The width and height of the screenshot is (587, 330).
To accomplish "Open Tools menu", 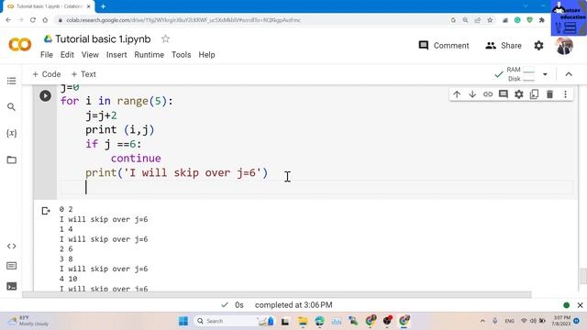I will pos(182,55).
